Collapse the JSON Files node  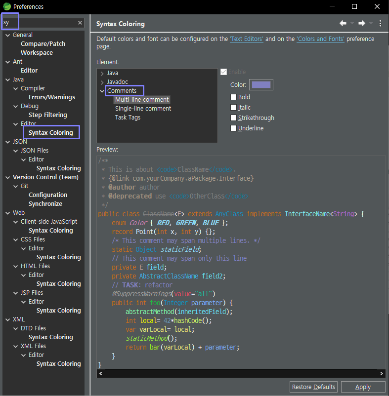16,151
